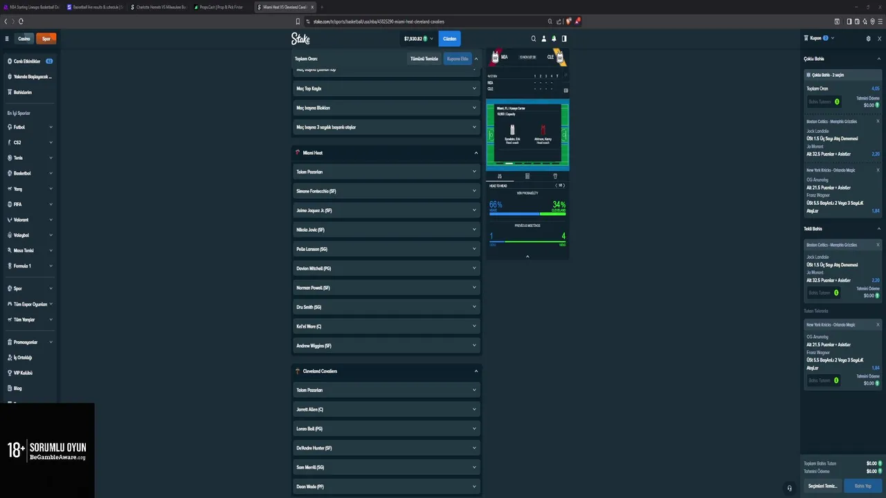Click the Brave shields icon in address bar

click(x=569, y=21)
